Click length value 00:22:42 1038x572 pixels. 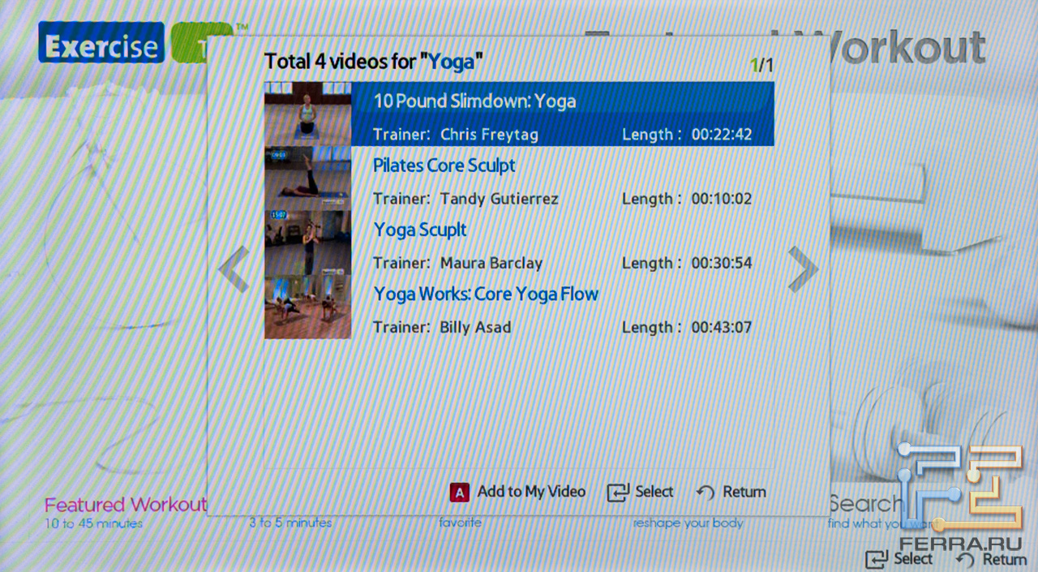click(722, 135)
